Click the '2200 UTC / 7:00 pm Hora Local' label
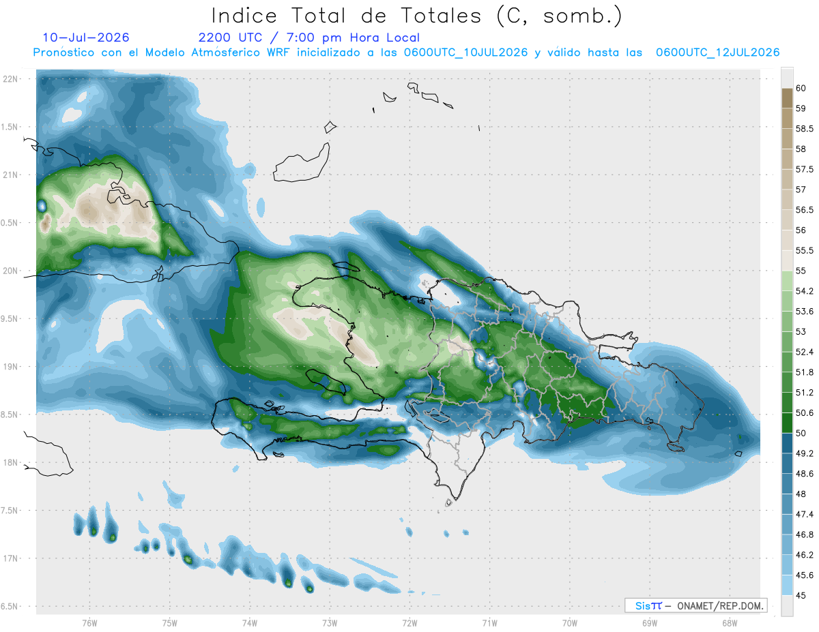The width and height of the screenshot is (819, 632). pyautogui.click(x=308, y=38)
